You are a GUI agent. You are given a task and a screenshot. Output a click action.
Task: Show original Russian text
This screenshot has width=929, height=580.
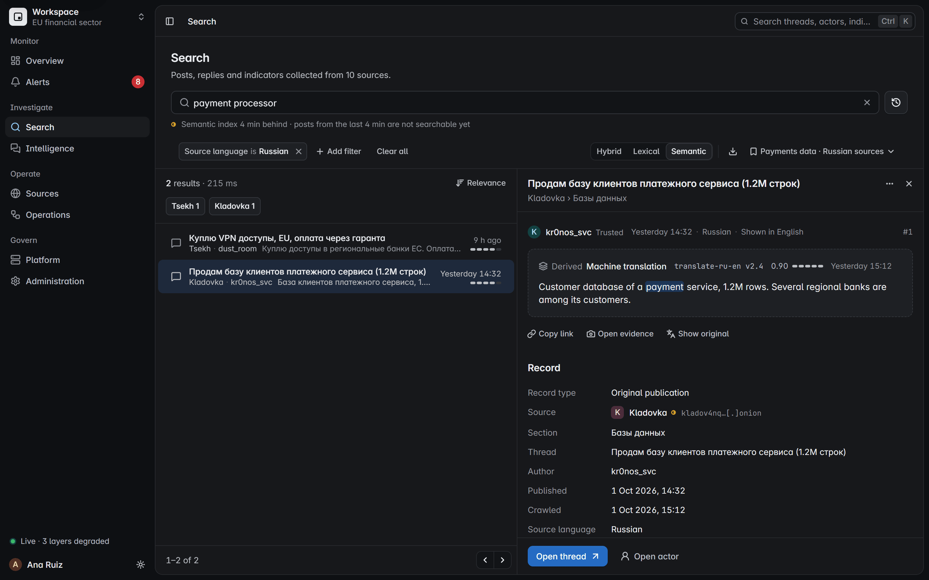pyautogui.click(x=697, y=334)
